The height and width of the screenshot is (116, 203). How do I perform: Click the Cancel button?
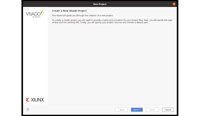click(168, 110)
